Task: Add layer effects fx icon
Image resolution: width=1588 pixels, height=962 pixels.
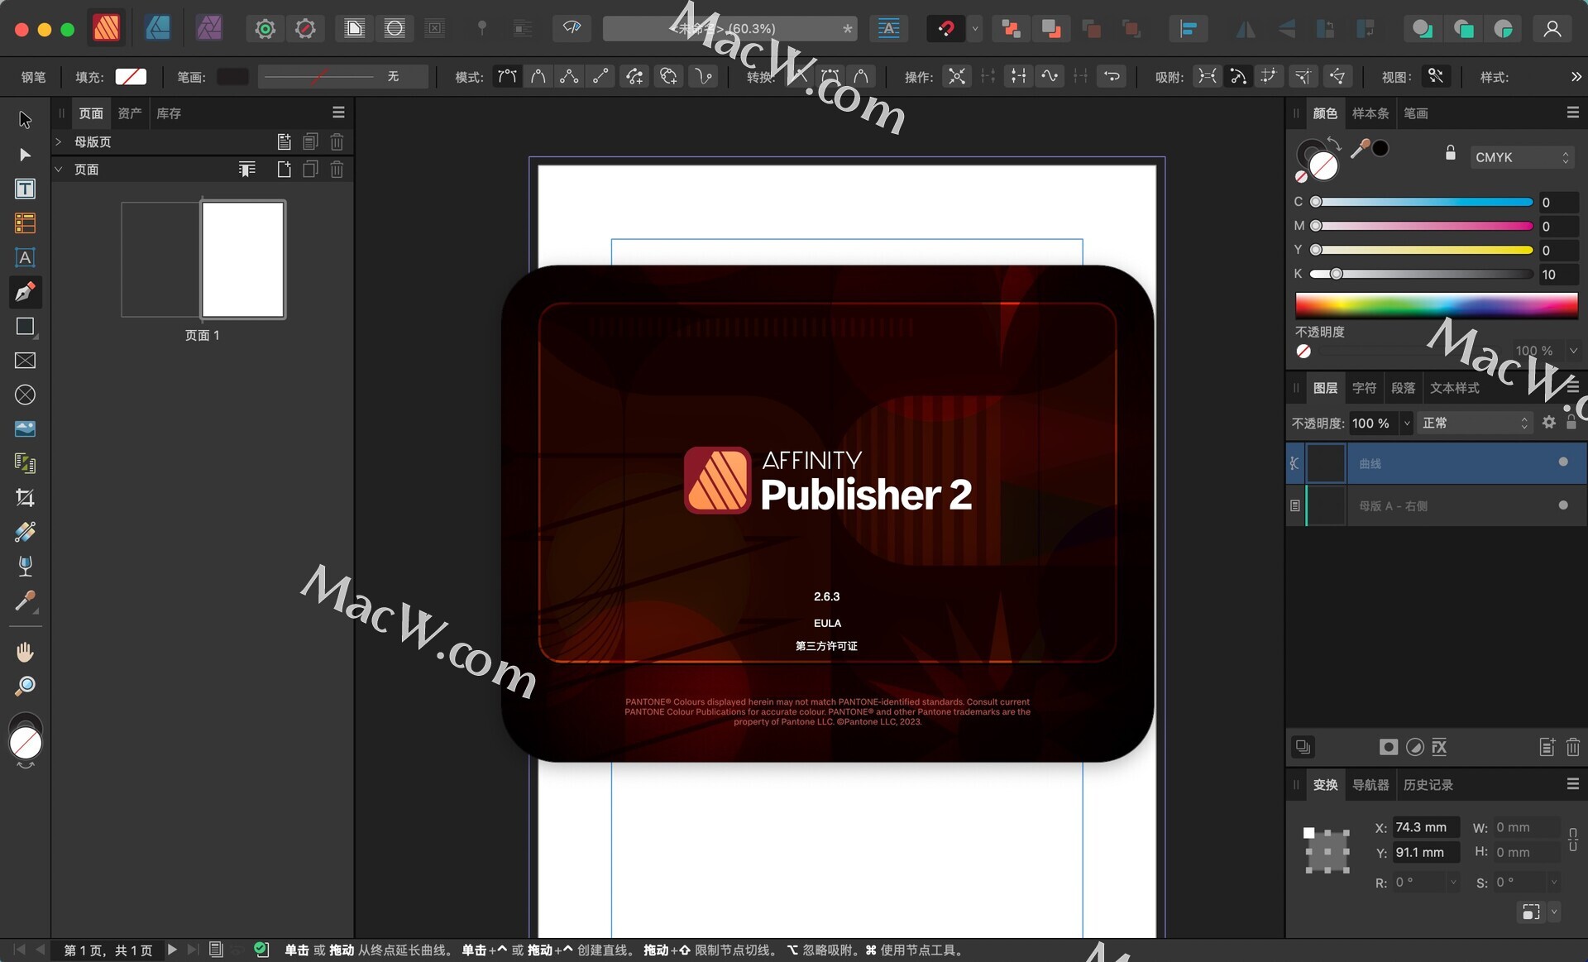Action: click(1440, 748)
